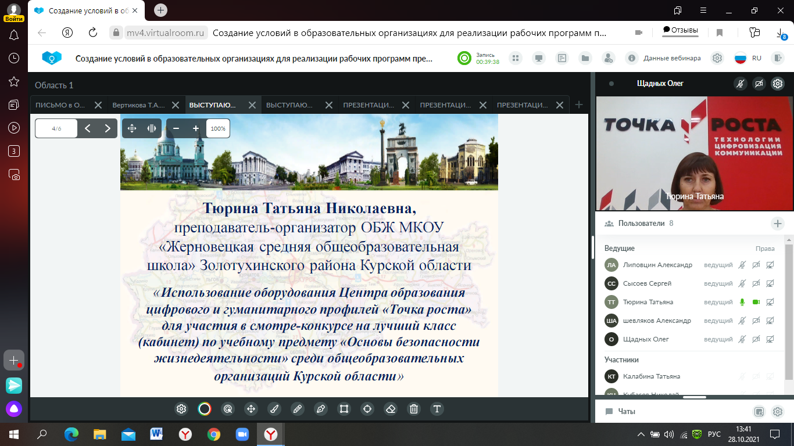Click the slide page number field
794x446 pixels.
(x=56, y=128)
